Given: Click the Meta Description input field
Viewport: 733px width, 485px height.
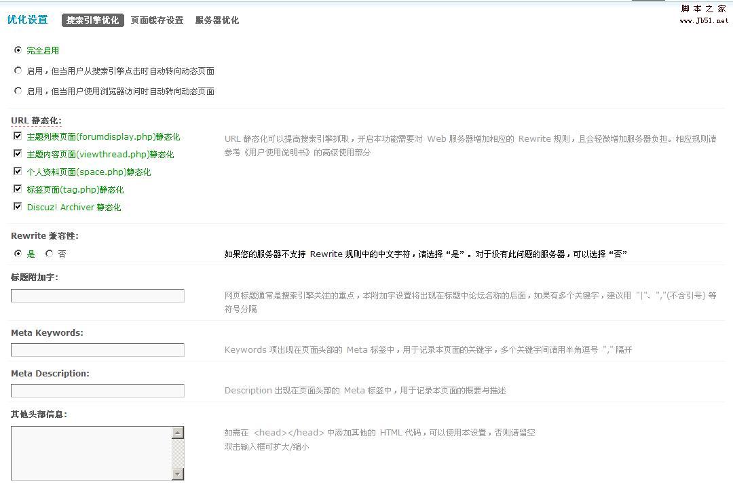Looking at the screenshot, I should click(97, 391).
